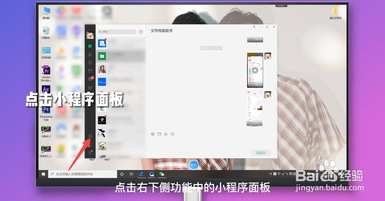This screenshot has height=201, width=385.
Task: Open the Chats tab in WeChat sidebar
Action: (x=90, y=46)
